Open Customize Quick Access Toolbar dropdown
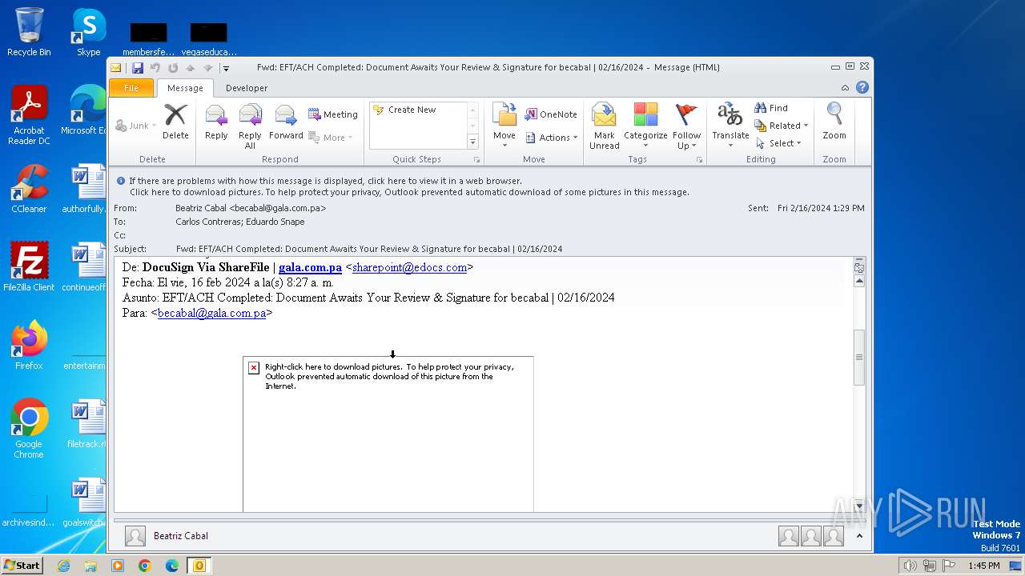Screen dimensions: 1025x576 pyautogui.click(x=226, y=68)
